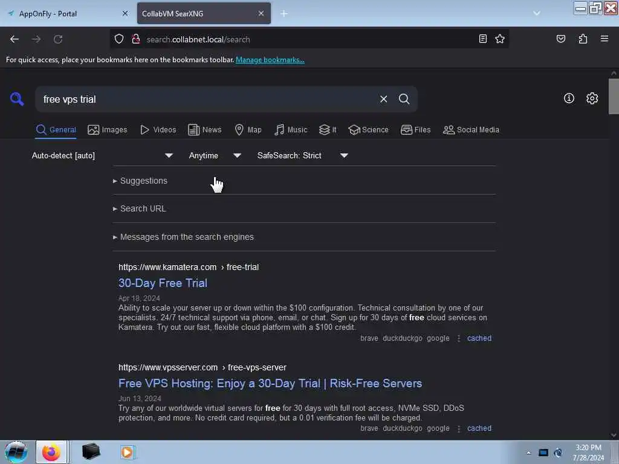619x464 pixels.
Task: Click the page vertical scrollbar thumb
Action: click(614, 96)
